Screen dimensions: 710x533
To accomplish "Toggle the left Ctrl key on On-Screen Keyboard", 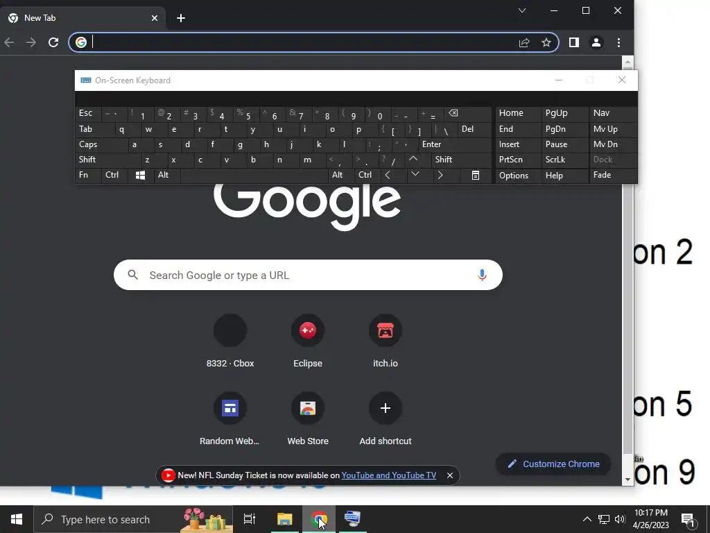I will click(x=114, y=175).
